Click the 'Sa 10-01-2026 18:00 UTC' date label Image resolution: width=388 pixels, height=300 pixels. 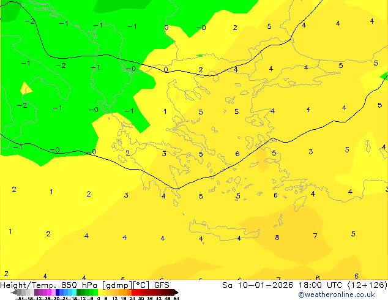283,285
